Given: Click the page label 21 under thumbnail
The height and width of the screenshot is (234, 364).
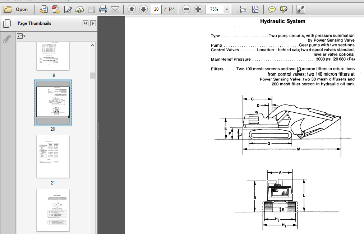Looking at the screenshot, I should (53, 183).
